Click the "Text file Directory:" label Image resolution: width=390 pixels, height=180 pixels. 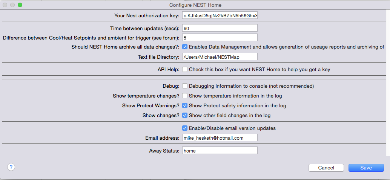coord(159,57)
